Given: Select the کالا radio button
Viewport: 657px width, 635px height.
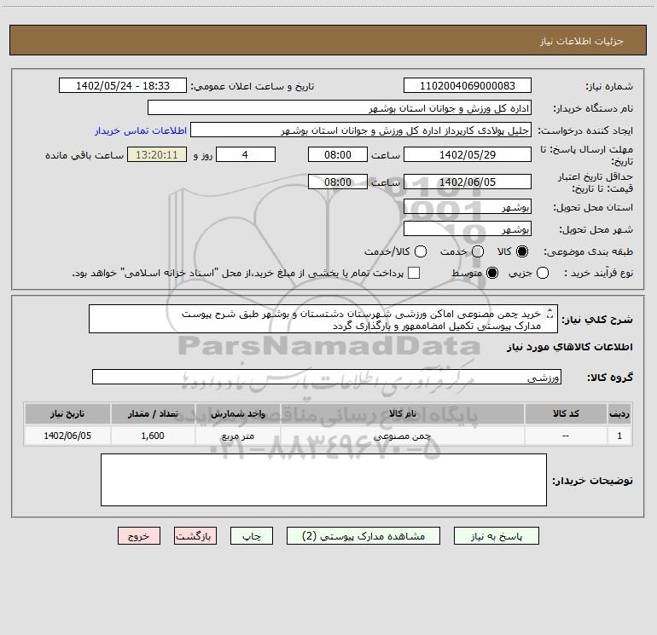Looking at the screenshot, I should coord(522,251).
